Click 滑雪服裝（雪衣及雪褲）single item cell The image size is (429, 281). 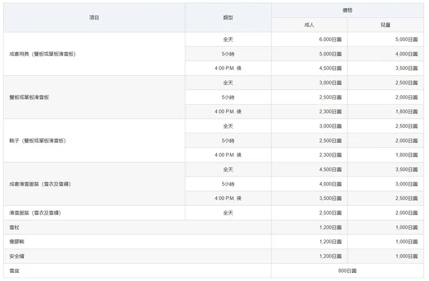point(35,213)
